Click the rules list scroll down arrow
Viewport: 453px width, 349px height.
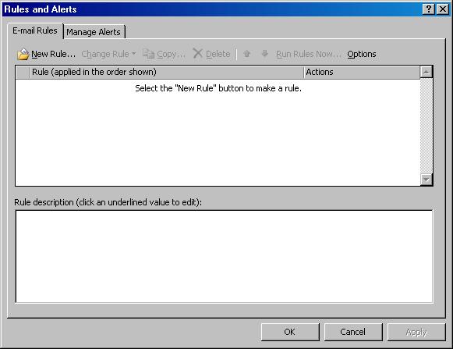tap(426, 180)
